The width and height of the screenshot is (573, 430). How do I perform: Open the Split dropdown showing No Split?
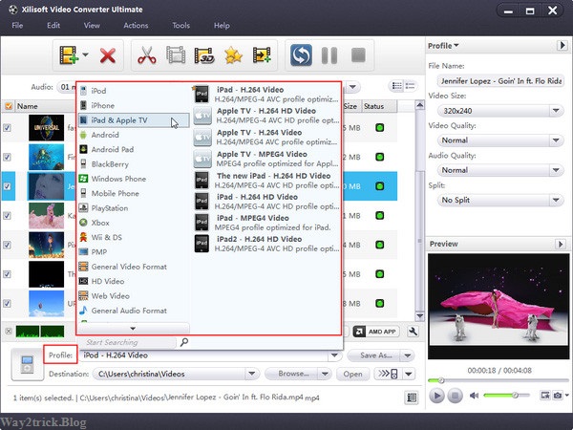point(556,200)
